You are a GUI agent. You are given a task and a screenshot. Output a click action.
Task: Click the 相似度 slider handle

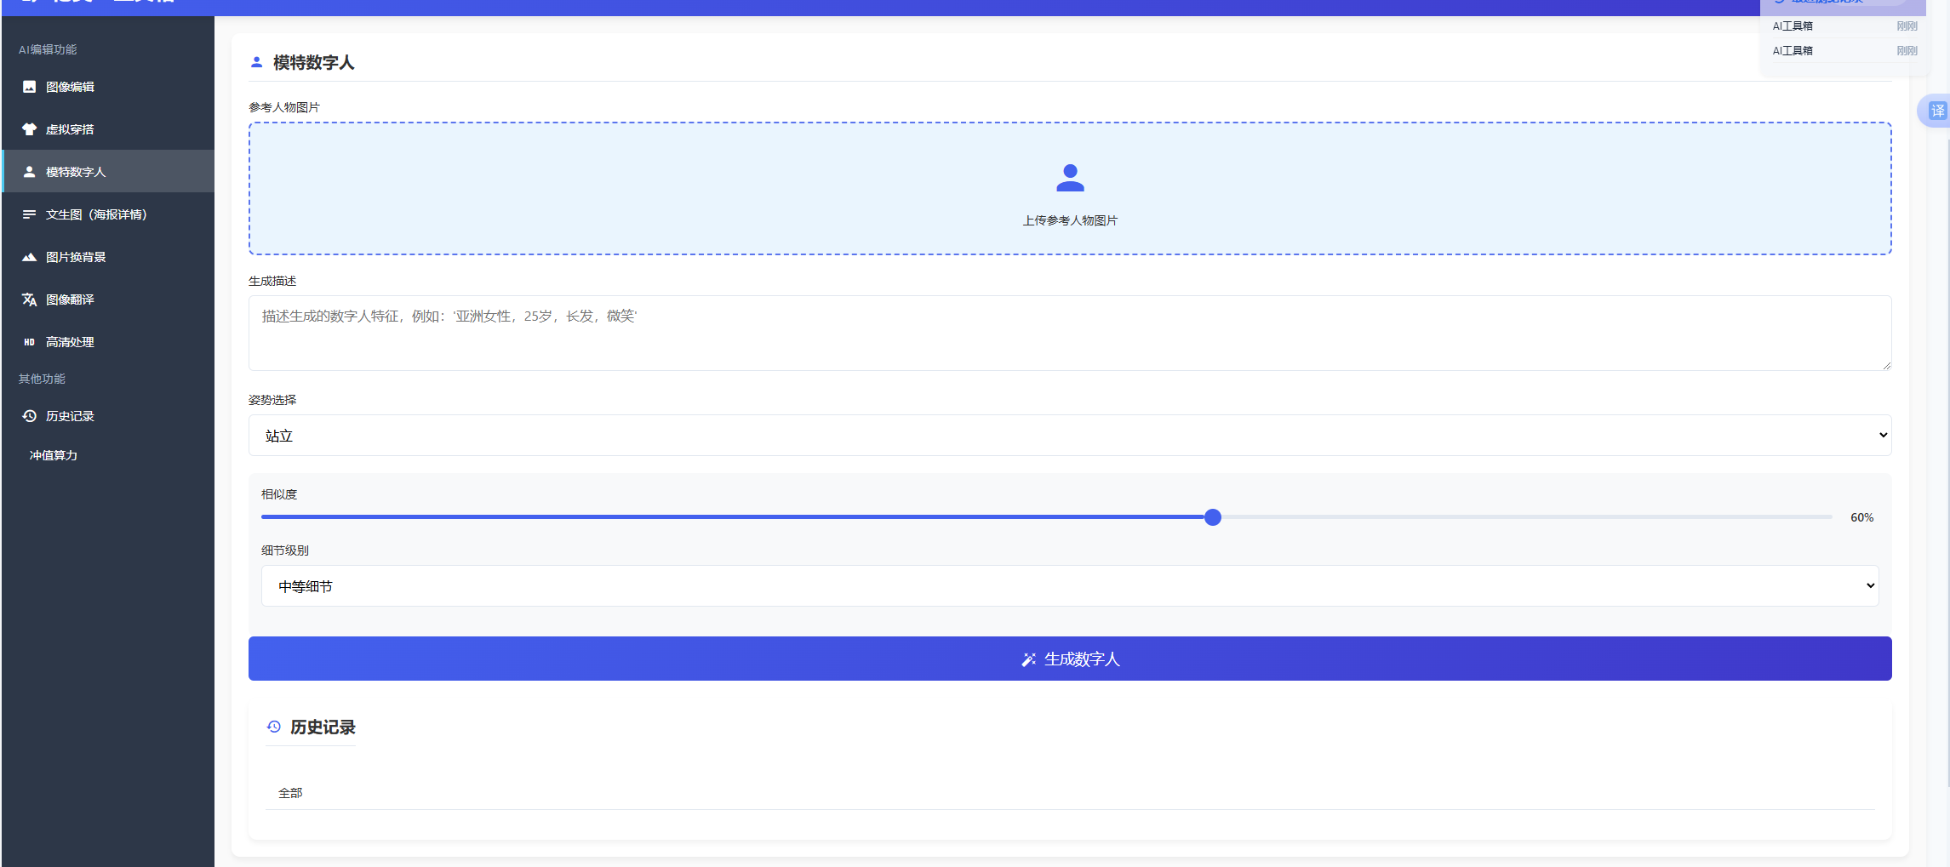coord(1213,517)
